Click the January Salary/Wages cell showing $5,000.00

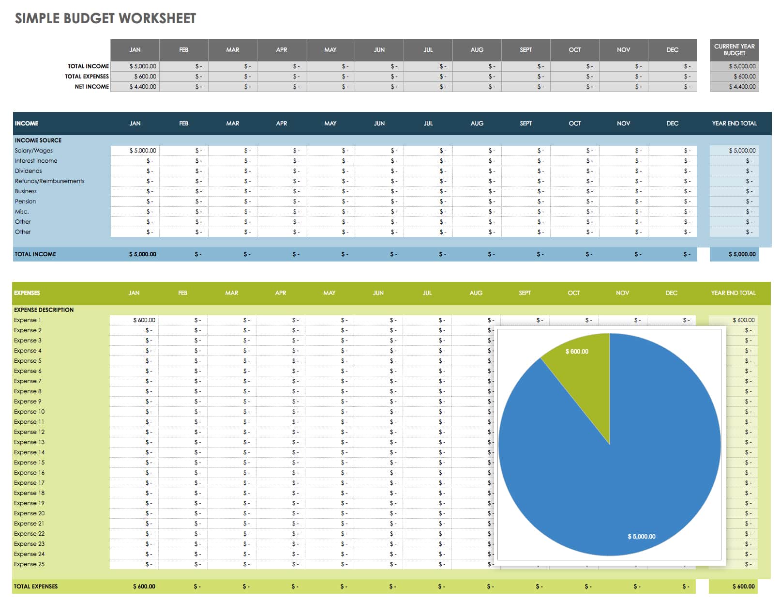click(x=135, y=151)
